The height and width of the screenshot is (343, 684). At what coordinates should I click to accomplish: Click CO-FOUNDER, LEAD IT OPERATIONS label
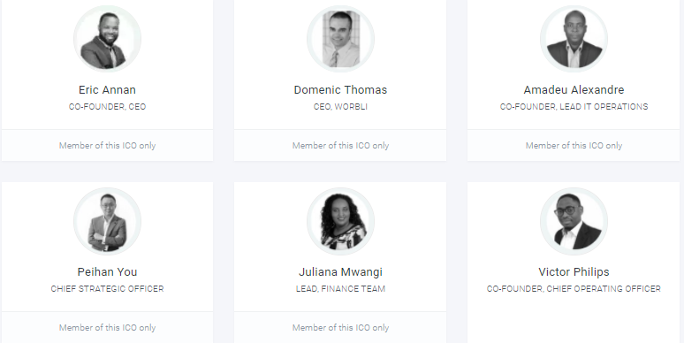tap(574, 107)
